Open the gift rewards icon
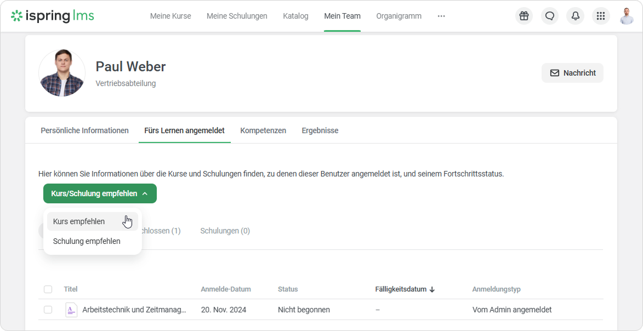 [524, 16]
